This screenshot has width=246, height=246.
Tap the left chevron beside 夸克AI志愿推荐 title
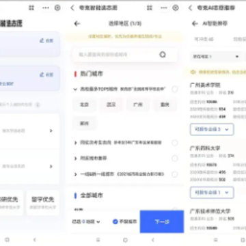190,8
